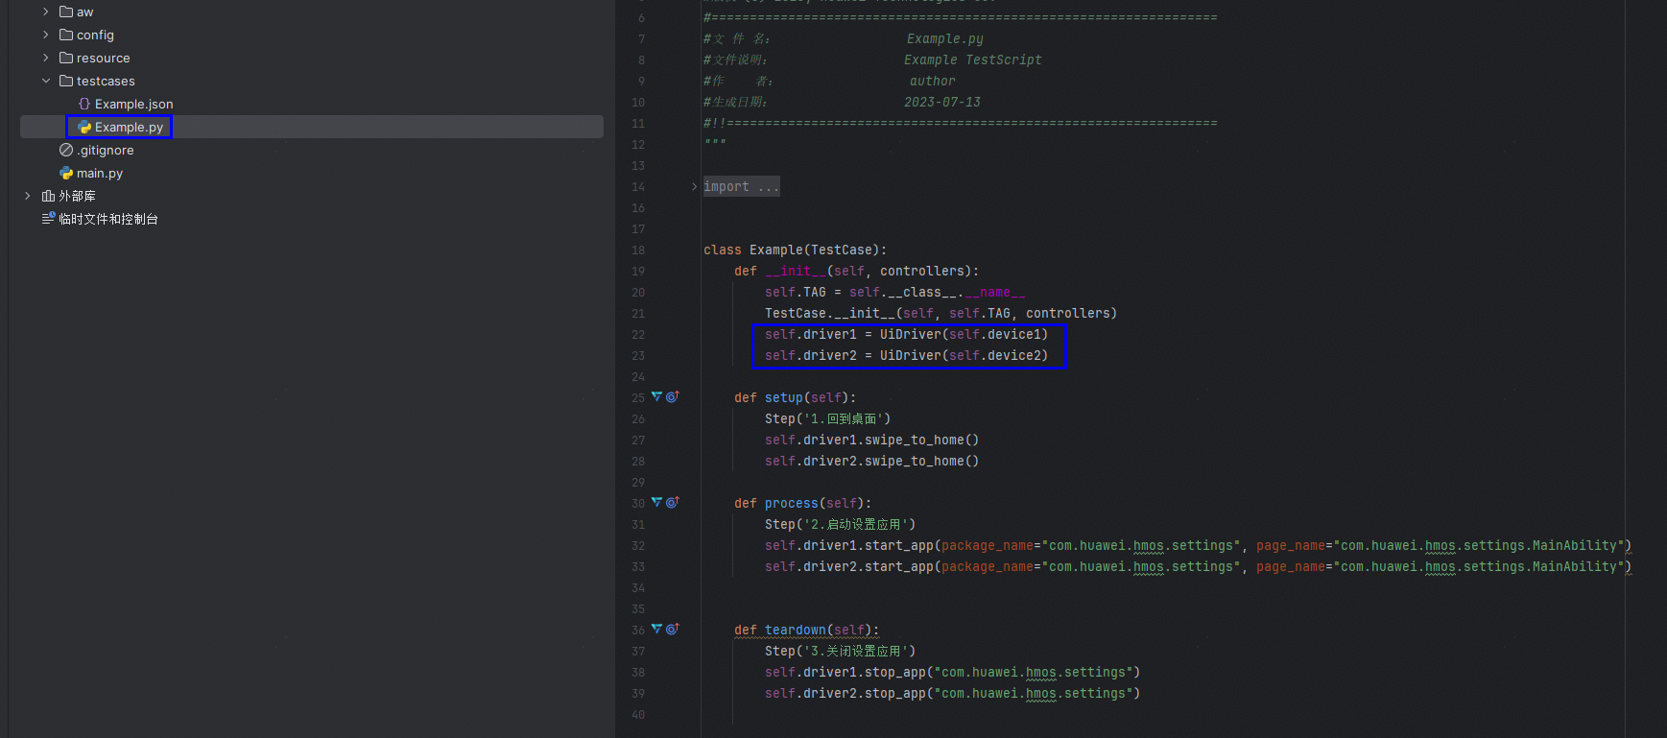
Task: Collapse the testcases folder chevron
Action: (x=45, y=81)
